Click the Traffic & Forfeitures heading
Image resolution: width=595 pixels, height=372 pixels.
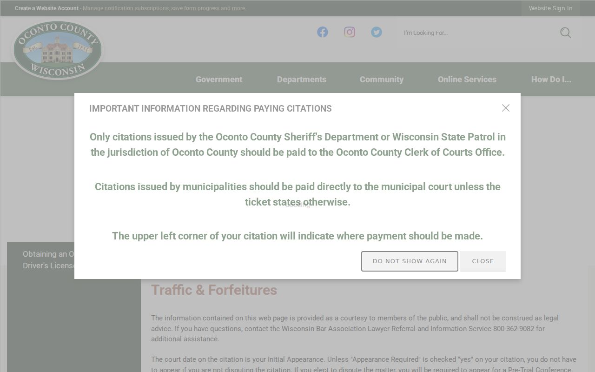(x=214, y=290)
